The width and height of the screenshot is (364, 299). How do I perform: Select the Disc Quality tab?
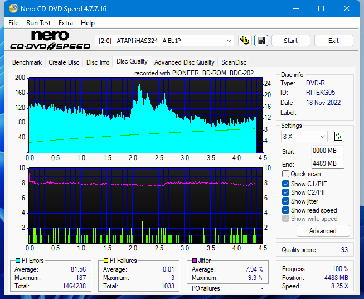point(132,61)
